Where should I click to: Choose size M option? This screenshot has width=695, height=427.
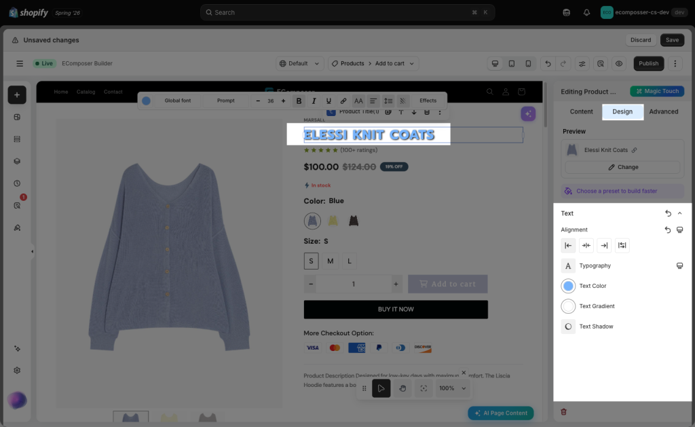point(331,261)
